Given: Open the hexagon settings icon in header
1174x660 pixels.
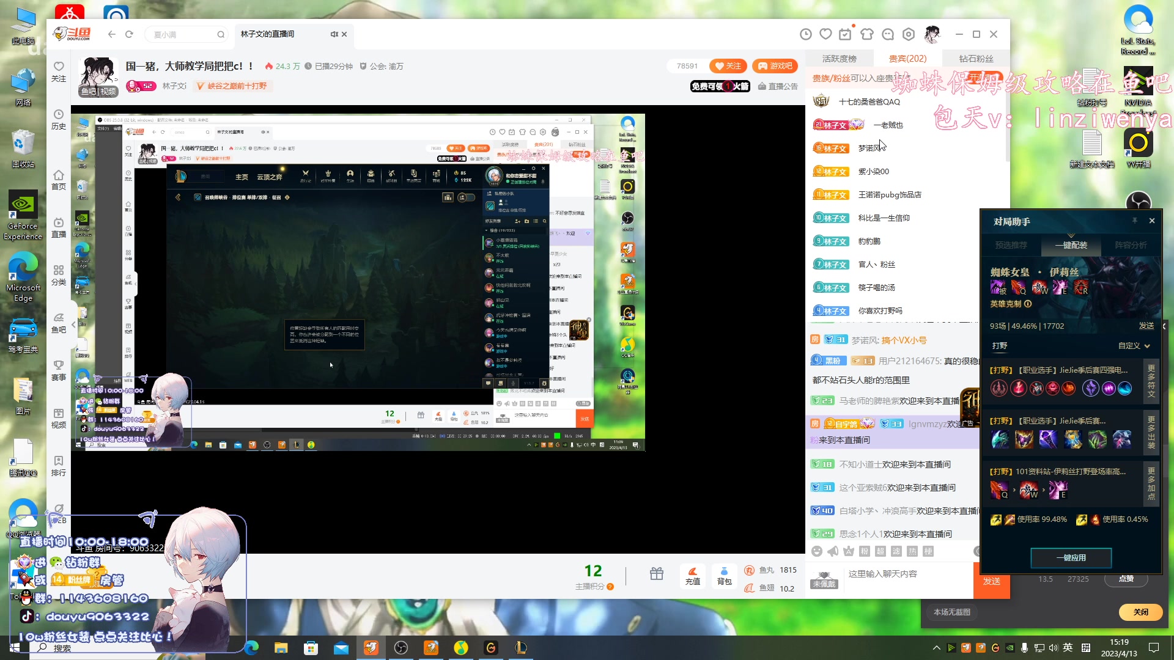Looking at the screenshot, I should [x=909, y=34].
